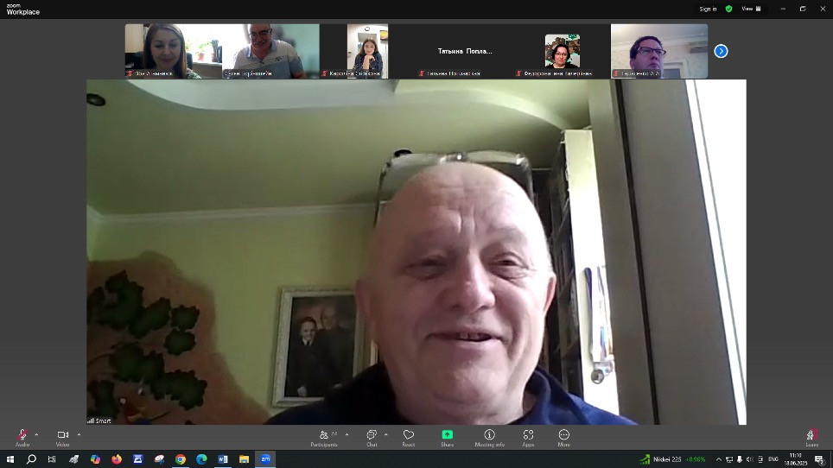Open the View layout menu
The width and height of the screenshot is (833, 468).
click(751, 9)
